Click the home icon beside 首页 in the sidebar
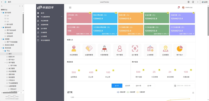 point(38,13)
